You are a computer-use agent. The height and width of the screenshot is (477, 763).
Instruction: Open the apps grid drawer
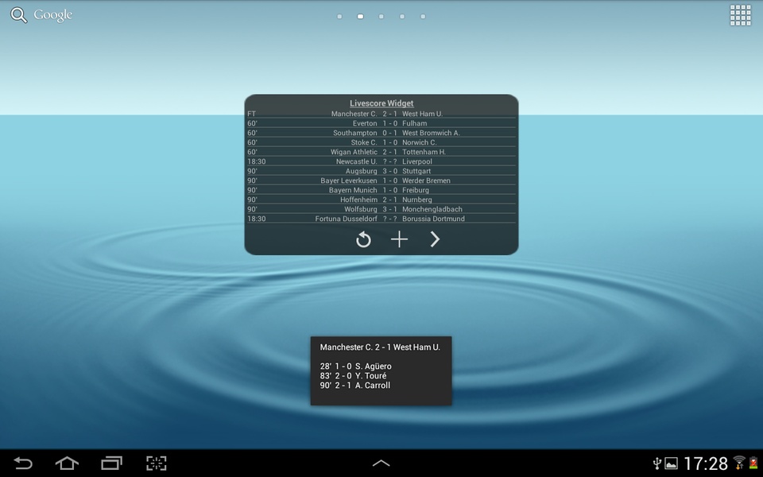coord(740,15)
